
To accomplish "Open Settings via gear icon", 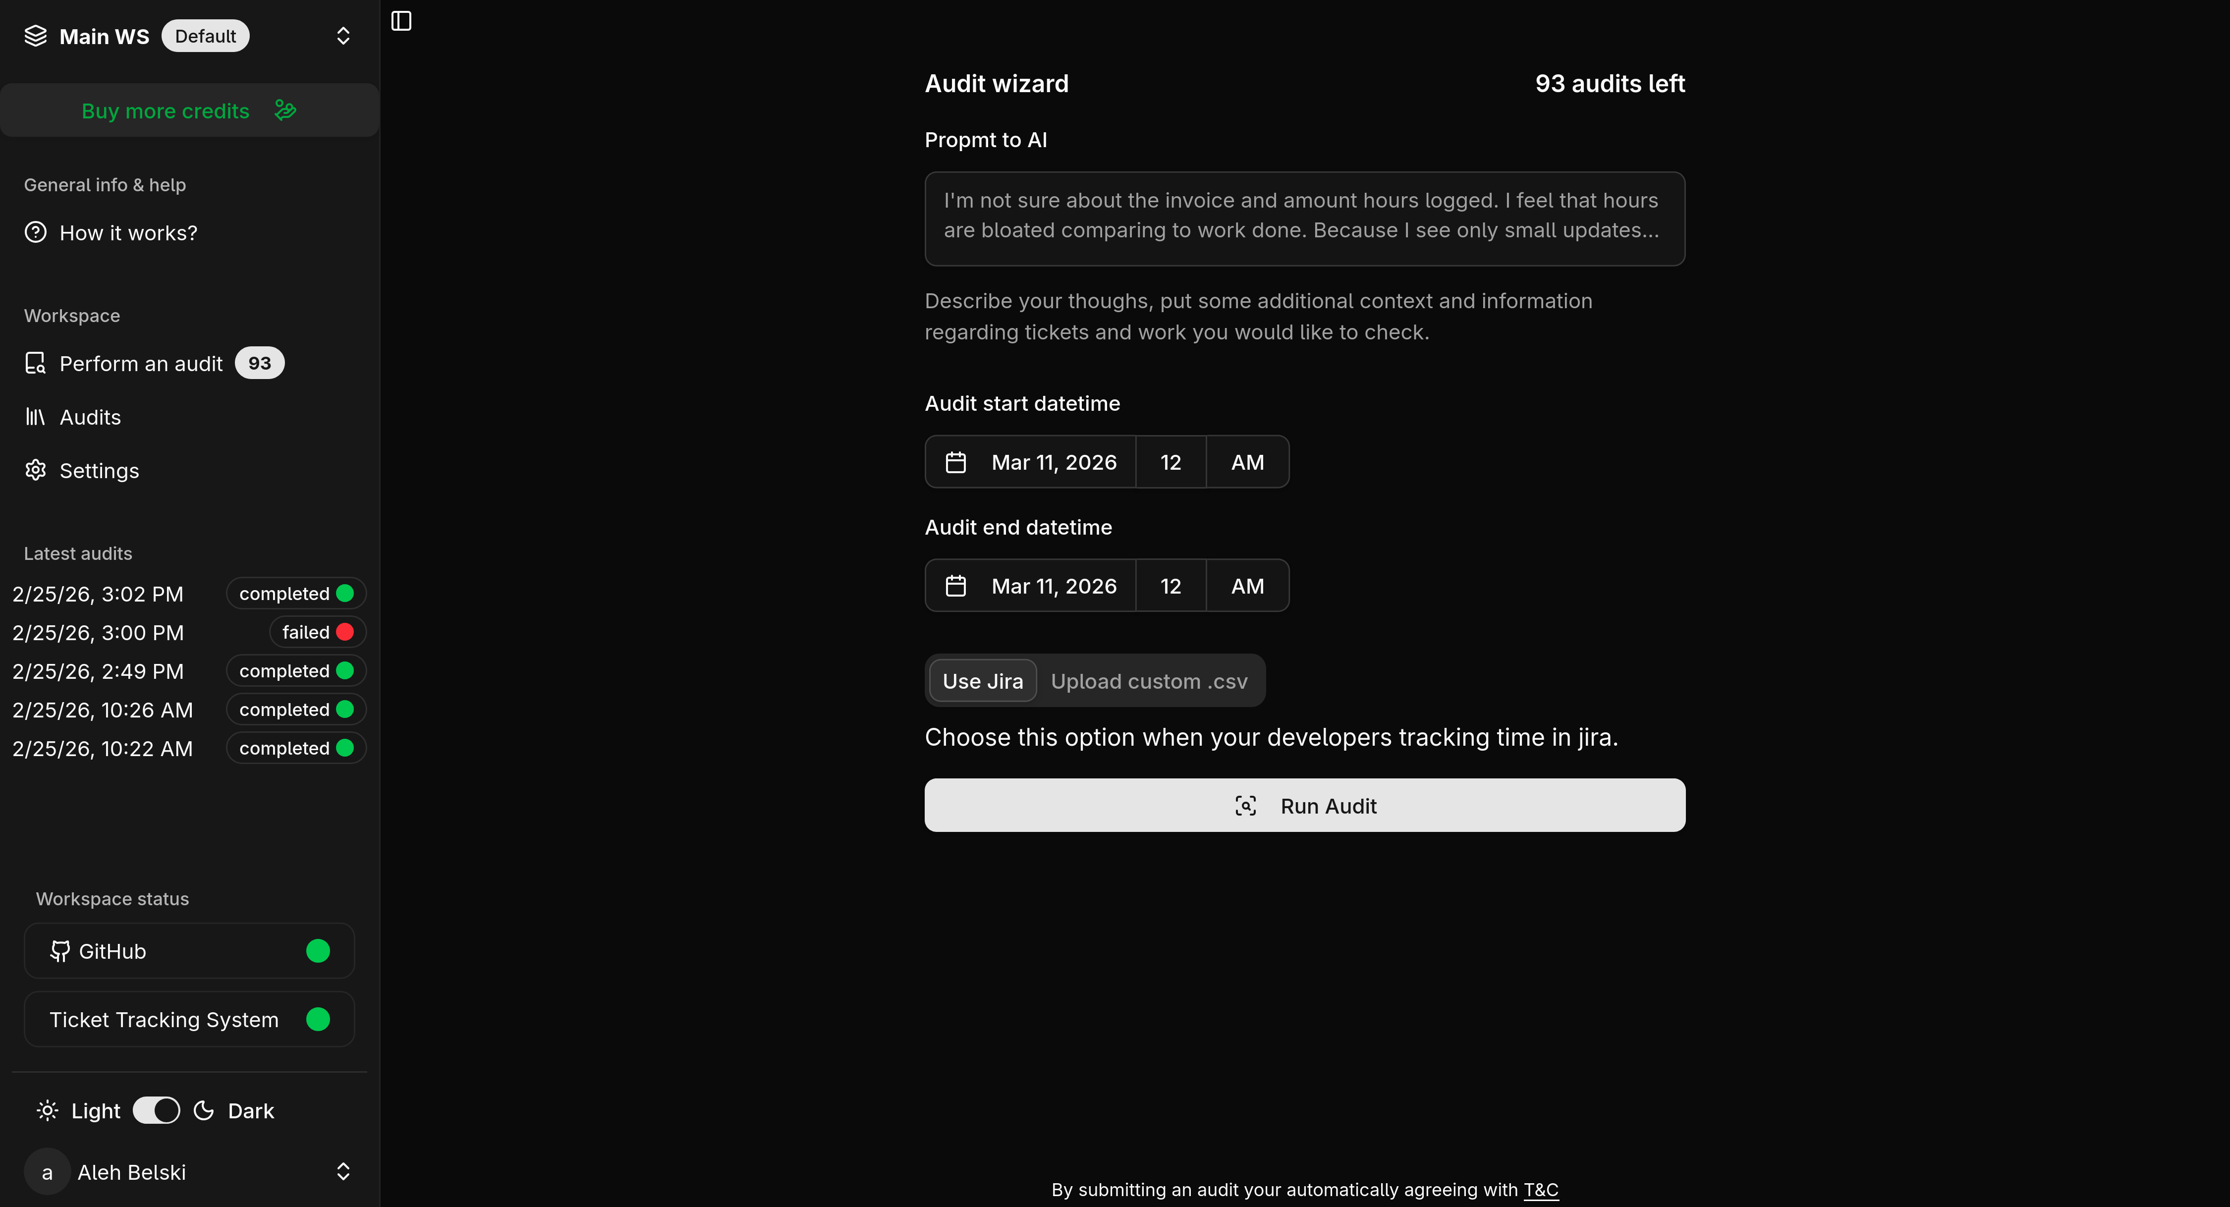I will (36, 470).
